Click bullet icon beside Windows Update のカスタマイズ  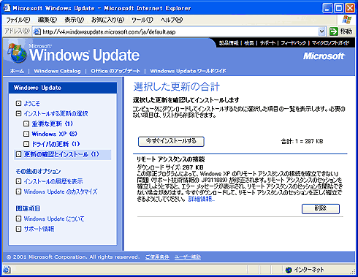(18, 191)
